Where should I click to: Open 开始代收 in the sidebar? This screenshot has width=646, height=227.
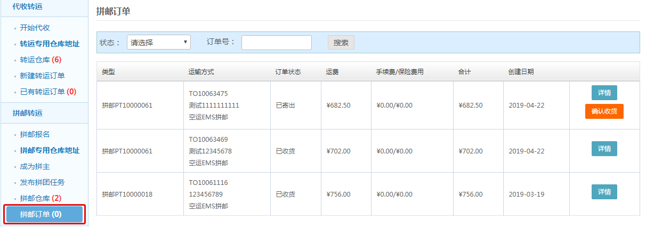(x=35, y=28)
